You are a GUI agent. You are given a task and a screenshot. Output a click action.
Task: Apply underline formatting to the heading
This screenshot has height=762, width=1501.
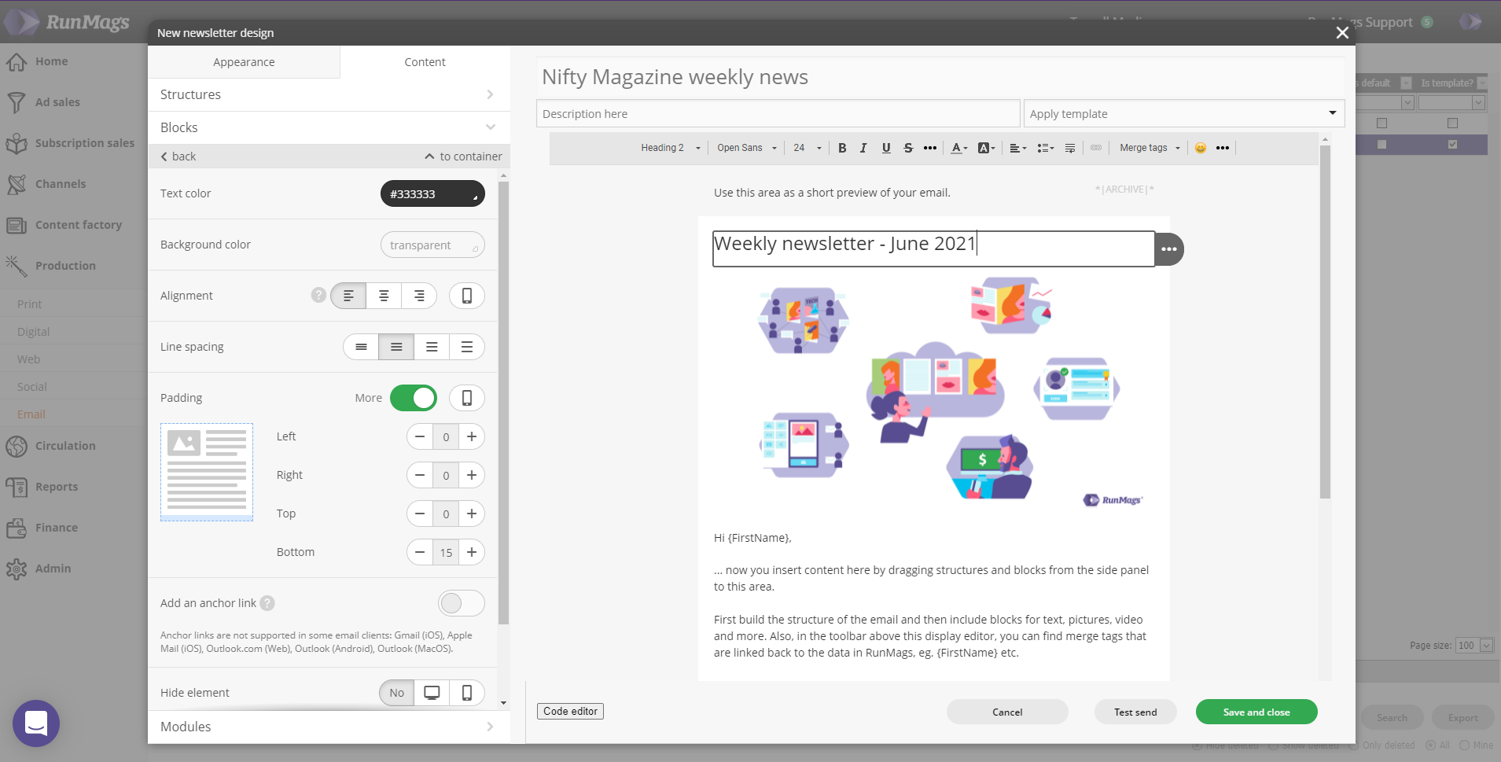pyautogui.click(x=886, y=148)
